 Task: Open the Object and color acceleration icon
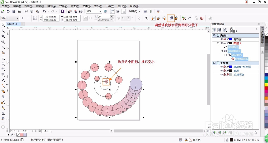pos(171,18)
